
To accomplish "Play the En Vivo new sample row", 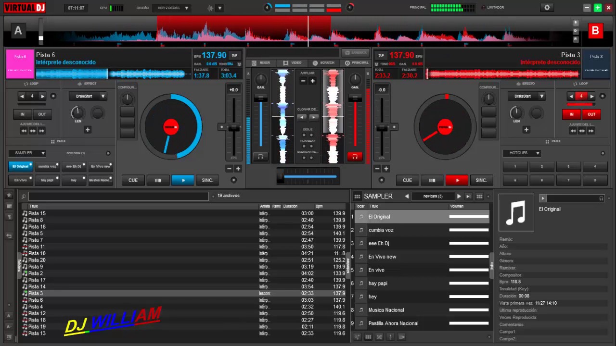I will [x=361, y=257].
